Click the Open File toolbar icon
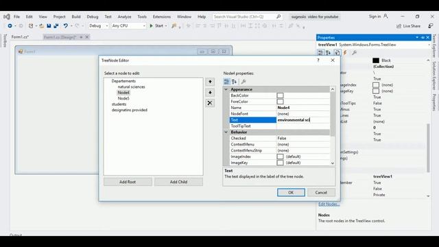Image resolution: width=439 pixels, height=247 pixels. coord(41,26)
